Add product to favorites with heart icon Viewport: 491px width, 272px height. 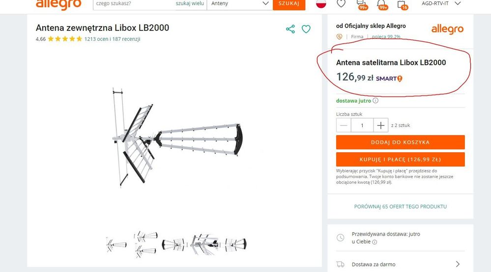click(306, 29)
